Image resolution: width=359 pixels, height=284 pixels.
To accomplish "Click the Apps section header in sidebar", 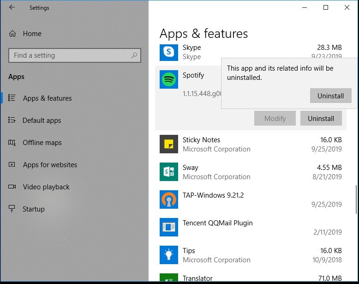I will (x=16, y=77).
